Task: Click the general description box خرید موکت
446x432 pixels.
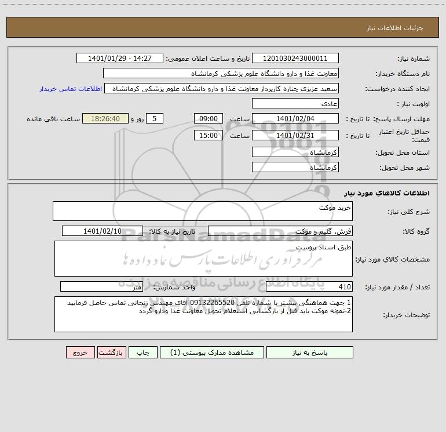Action: point(203,211)
